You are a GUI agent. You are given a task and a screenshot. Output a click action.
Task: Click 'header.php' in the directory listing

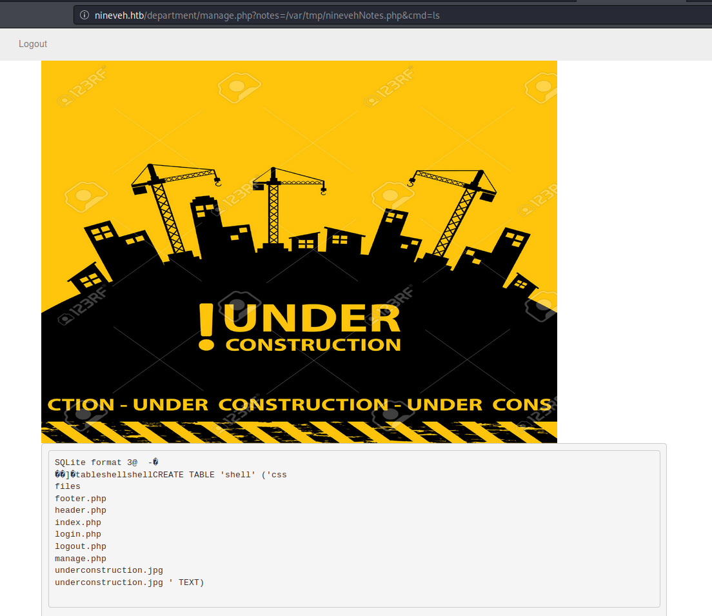click(81, 511)
